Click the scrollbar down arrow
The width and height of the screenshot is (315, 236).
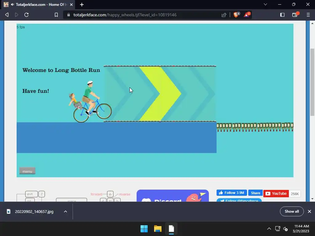pos(312,199)
